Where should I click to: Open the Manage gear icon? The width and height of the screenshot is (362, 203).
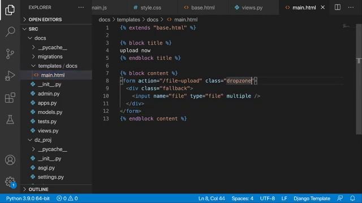10,182
